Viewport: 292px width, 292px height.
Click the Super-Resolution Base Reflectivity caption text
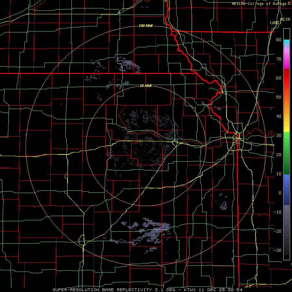147,290
